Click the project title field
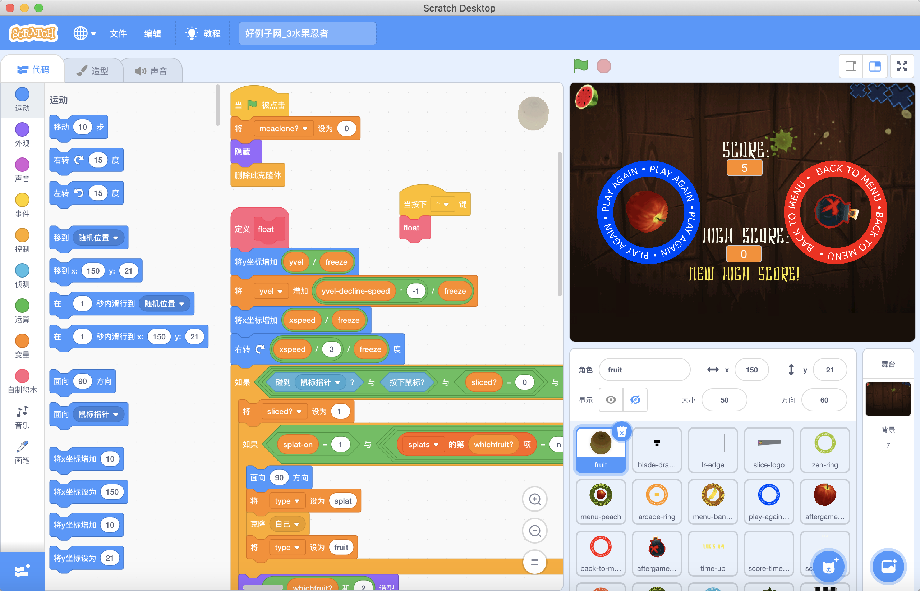 (307, 33)
